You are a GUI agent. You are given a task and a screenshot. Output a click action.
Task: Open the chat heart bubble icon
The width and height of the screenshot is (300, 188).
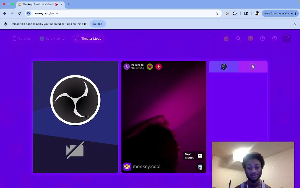[274, 39]
